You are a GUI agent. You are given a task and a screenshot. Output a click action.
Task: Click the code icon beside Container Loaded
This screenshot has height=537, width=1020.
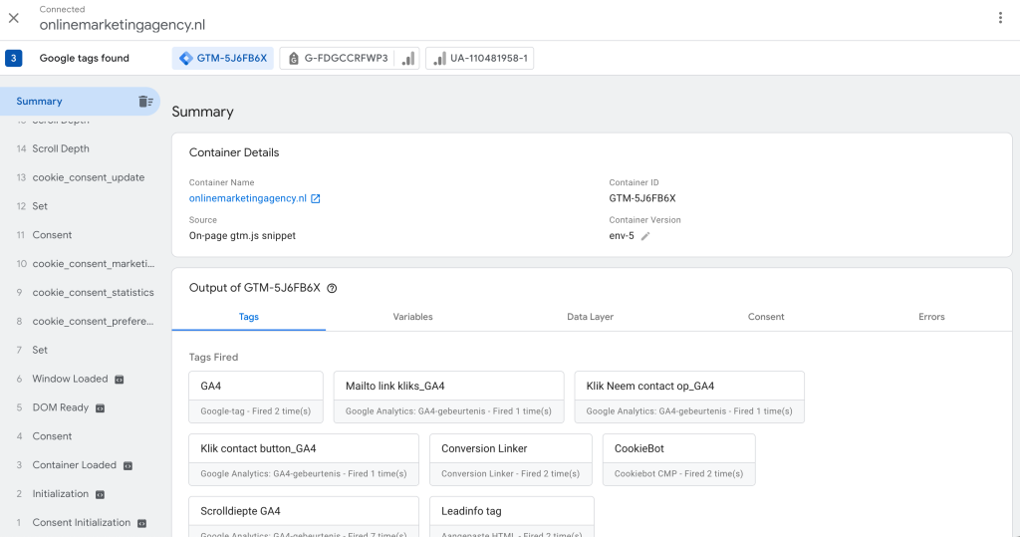(127, 465)
